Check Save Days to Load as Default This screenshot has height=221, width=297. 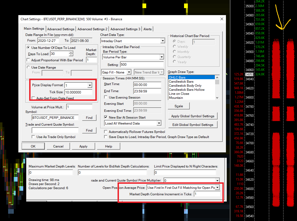[x=106, y=137]
